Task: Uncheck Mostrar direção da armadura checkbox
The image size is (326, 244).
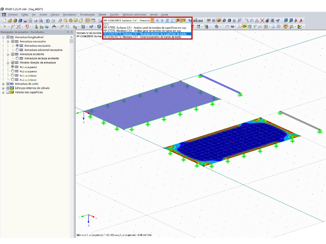Action: [x=12, y=62]
